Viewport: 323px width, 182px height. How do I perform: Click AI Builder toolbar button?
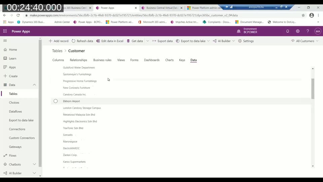pyautogui.click(x=222, y=41)
